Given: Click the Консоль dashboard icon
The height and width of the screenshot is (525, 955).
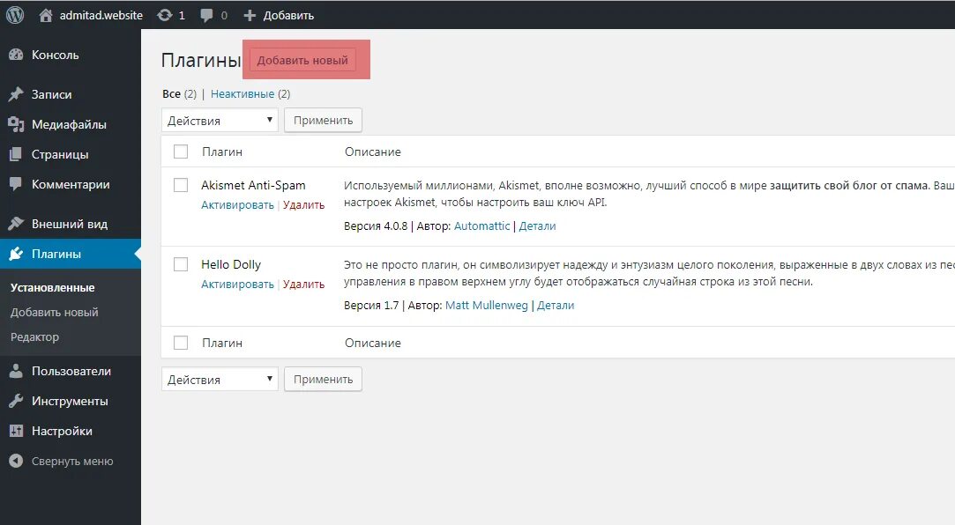Looking at the screenshot, I should pyautogui.click(x=16, y=55).
